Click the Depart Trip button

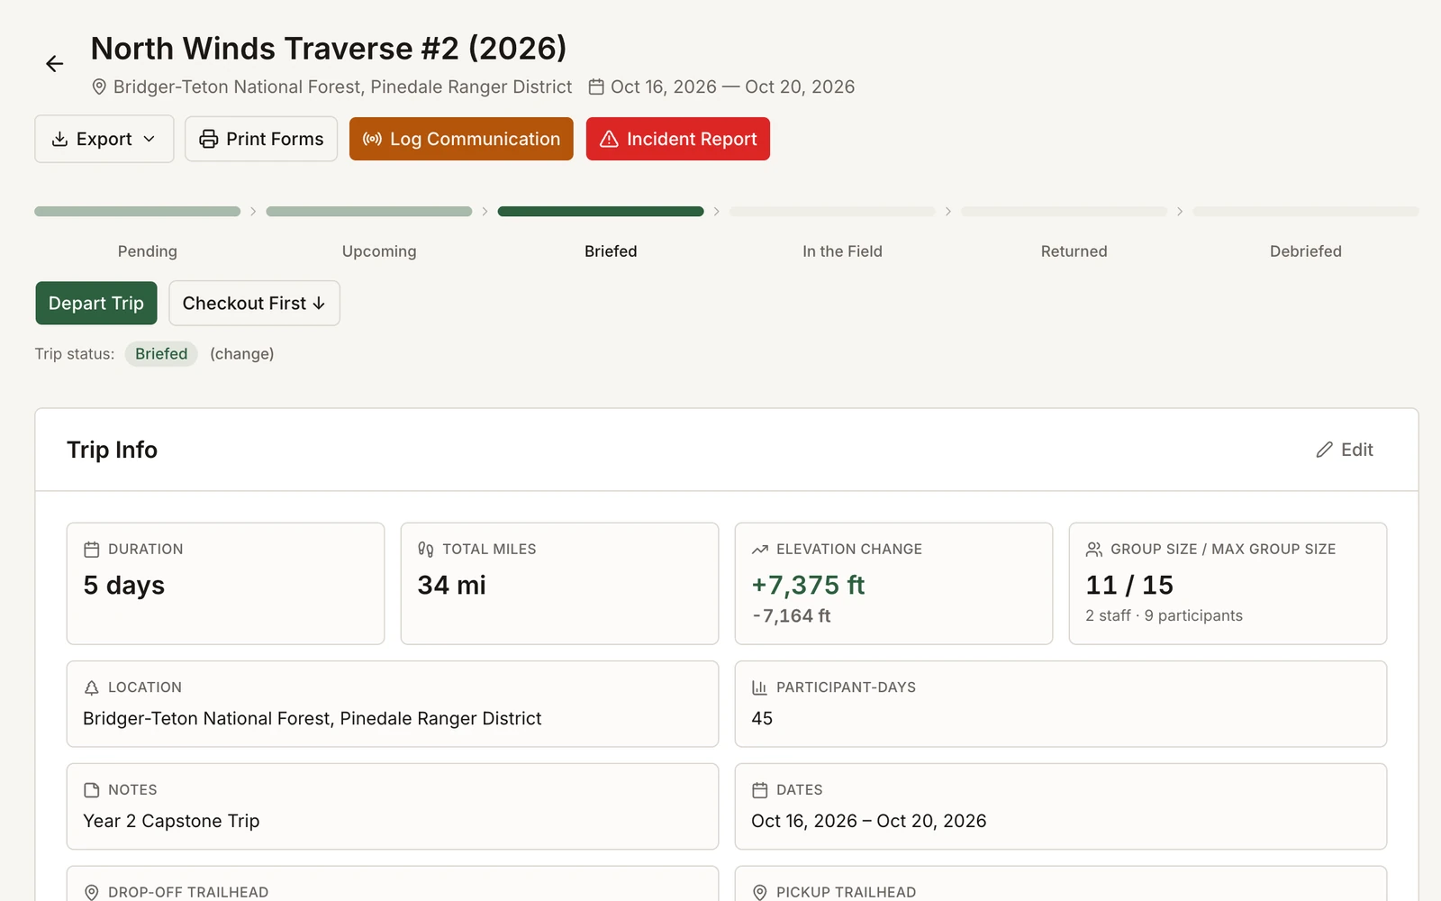pos(96,304)
